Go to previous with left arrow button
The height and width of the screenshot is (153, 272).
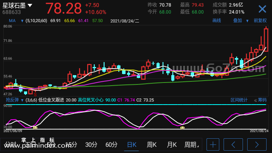(233, 144)
